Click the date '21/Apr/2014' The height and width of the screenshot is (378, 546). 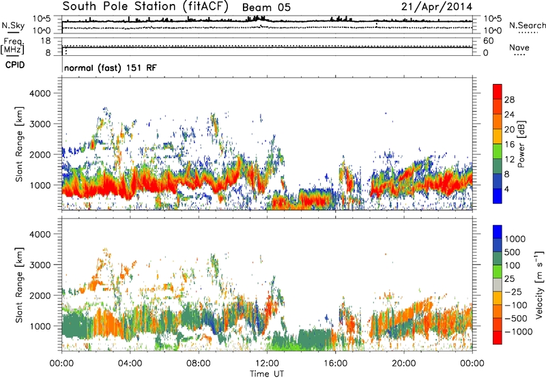[x=437, y=7]
